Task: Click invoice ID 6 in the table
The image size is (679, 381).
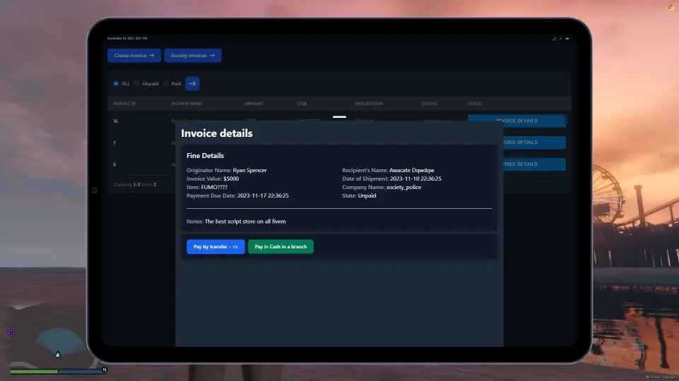Action: point(115,164)
